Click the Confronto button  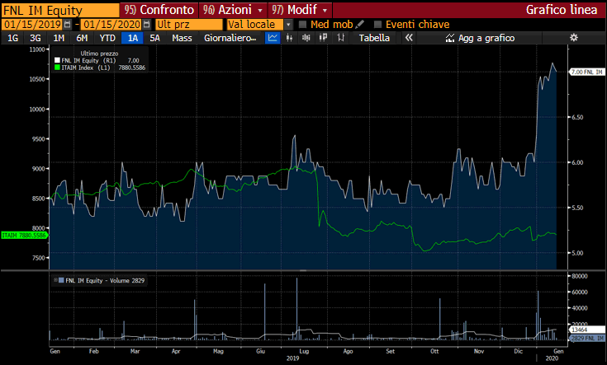[x=160, y=10]
